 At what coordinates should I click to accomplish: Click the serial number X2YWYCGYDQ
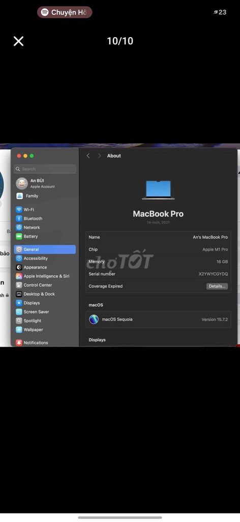(213, 274)
